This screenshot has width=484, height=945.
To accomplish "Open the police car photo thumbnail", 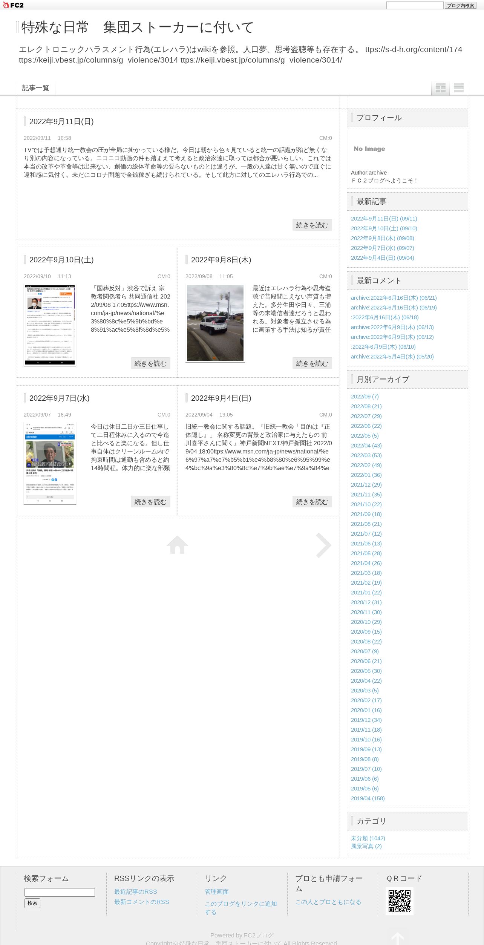I will click(215, 323).
